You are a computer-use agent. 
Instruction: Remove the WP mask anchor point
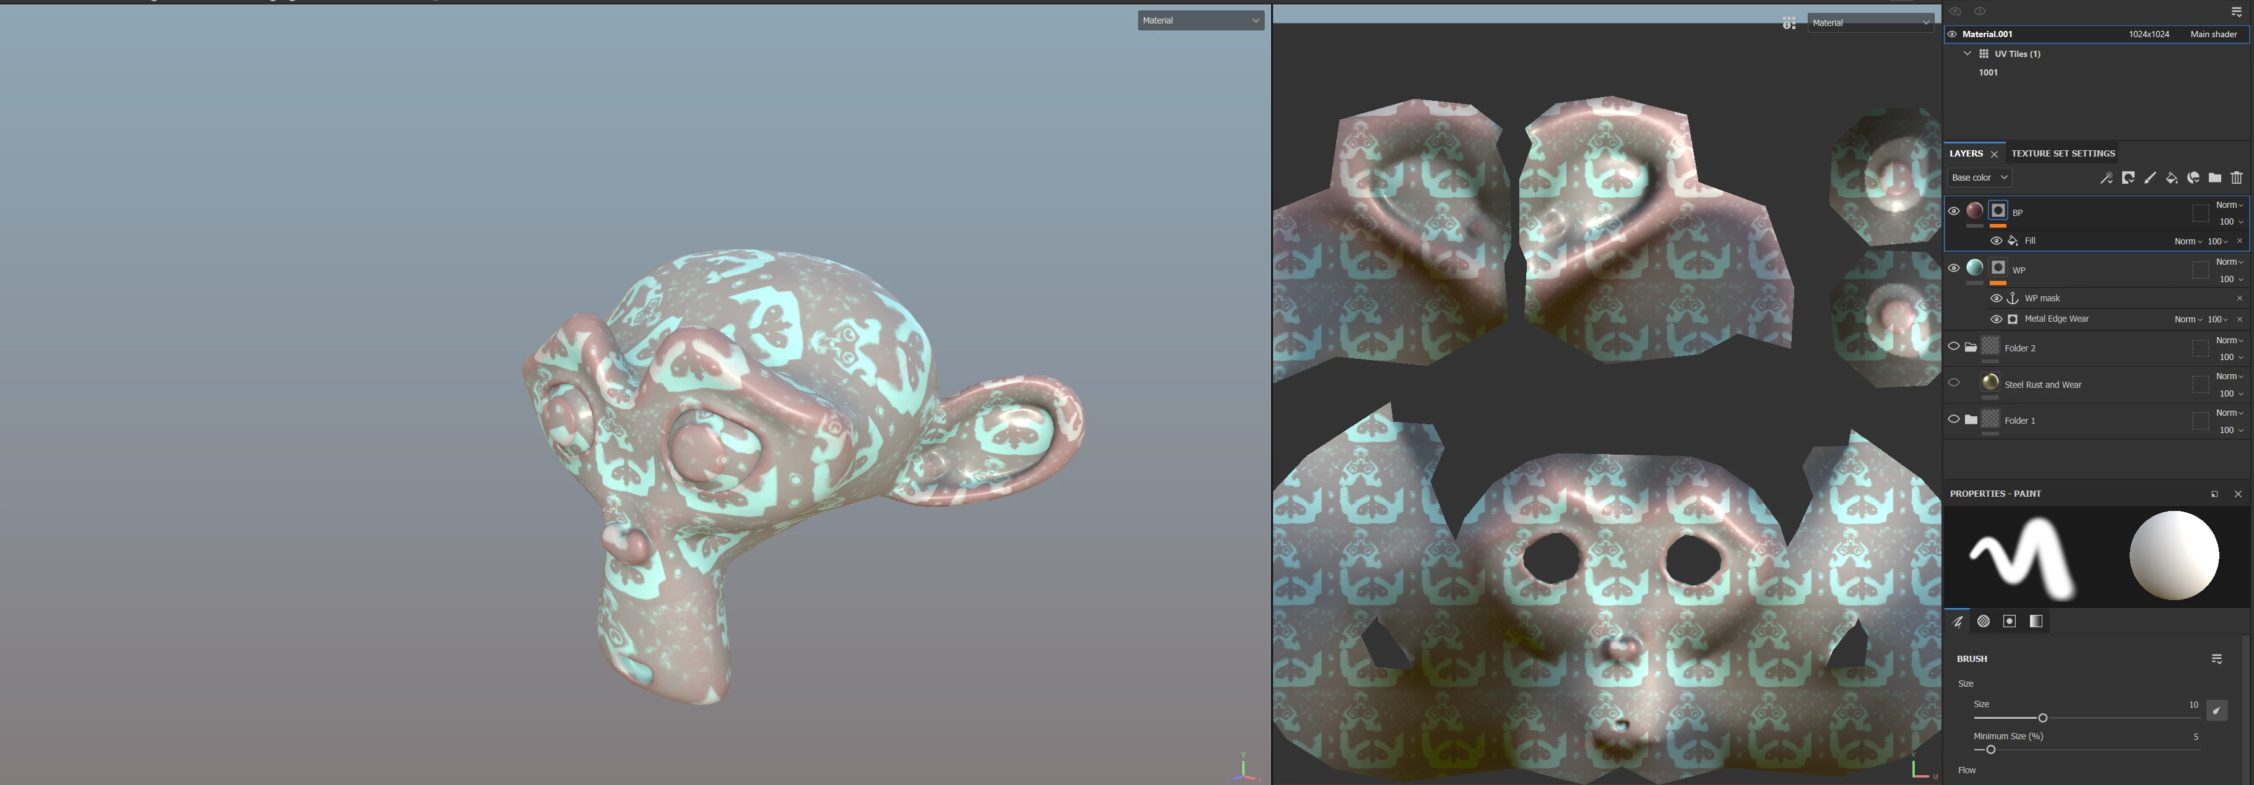2240,298
